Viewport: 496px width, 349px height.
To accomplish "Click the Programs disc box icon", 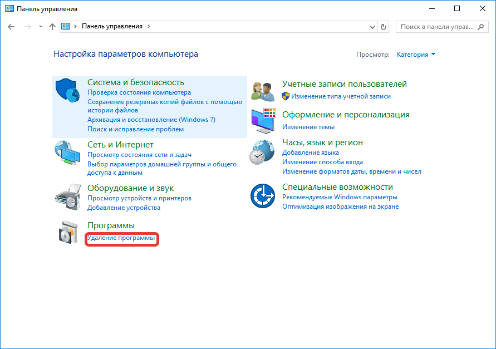I will [x=68, y=232].
